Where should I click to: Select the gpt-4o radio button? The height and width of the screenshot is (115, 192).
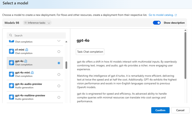(x=59, y=63)
